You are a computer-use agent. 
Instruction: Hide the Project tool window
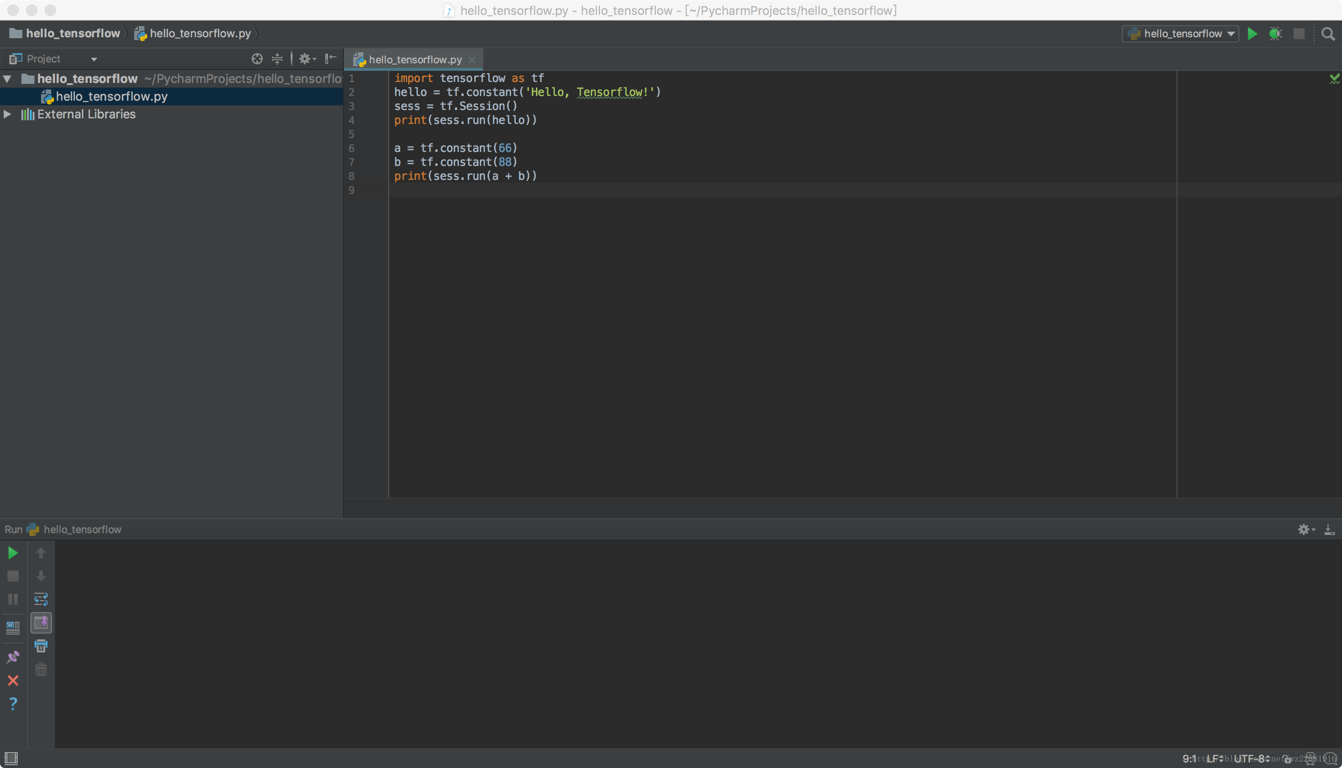tap(331, 59)
